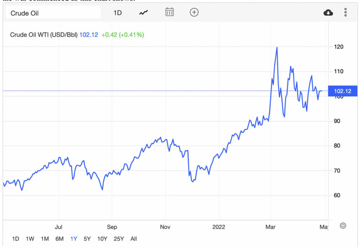Click the 90 price axis label

point(337,121)
